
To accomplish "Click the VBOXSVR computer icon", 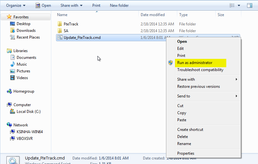I will [12, 138].
